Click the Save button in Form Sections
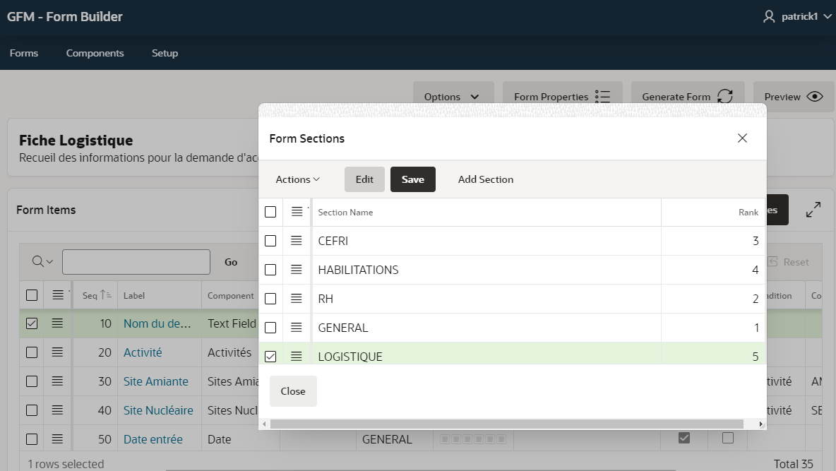Screen dimensions: 836x471 pyautogui.click(x=412, y=179)
